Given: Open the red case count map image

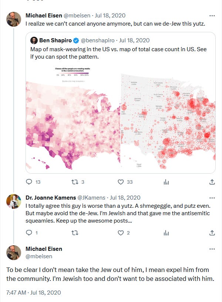Looking at the screenshot, I should point(168,121).
